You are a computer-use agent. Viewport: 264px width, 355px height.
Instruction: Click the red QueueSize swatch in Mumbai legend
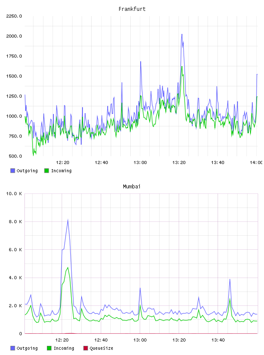(x=86, y=348)
